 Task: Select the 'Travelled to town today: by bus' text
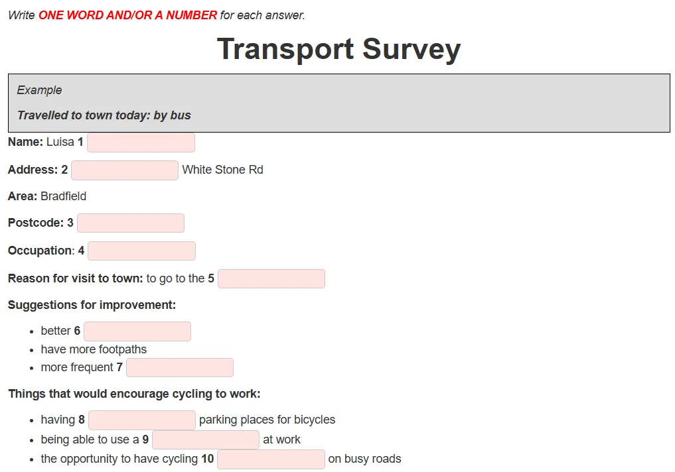(104, 115)
